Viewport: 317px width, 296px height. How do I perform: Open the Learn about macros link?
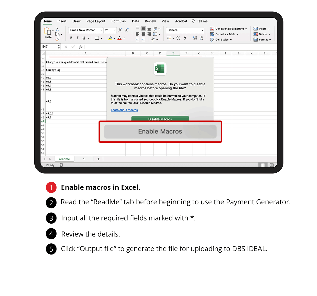pyautogui.click(x=124, y=110)
